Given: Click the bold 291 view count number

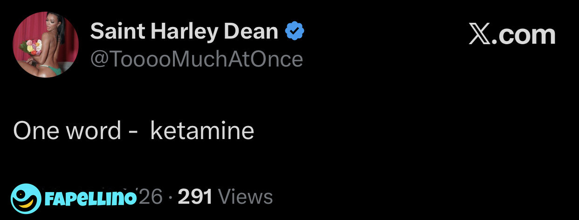Looking at the screenshot, I should pos(195,197).
